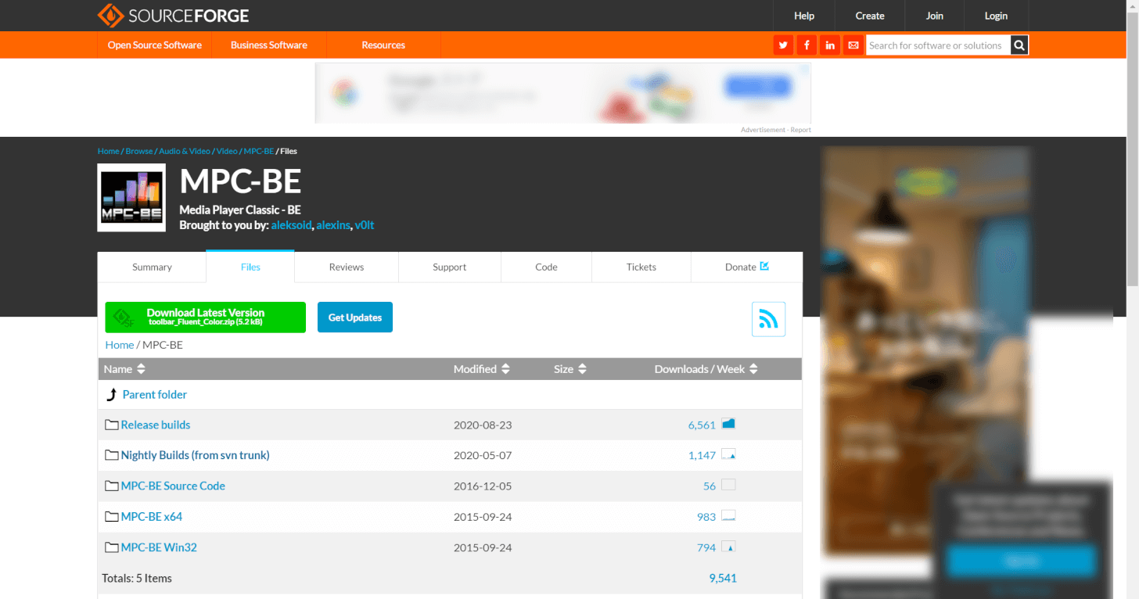Click Home in the files path
Screen dimensions: 1139x599
120,345
